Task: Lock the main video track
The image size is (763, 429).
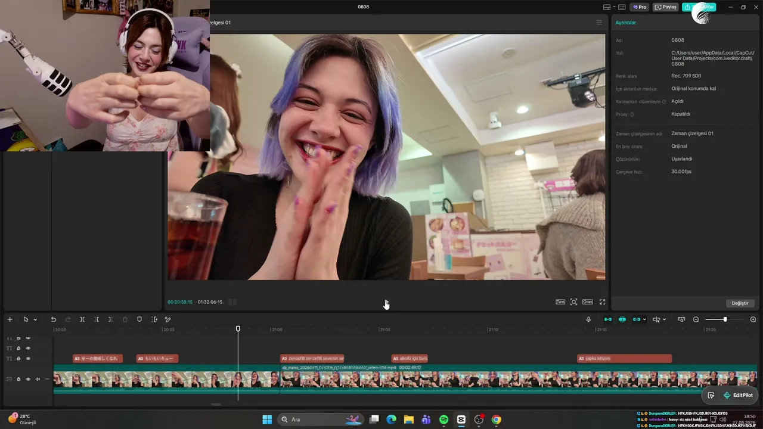Action: pos(18,379)
